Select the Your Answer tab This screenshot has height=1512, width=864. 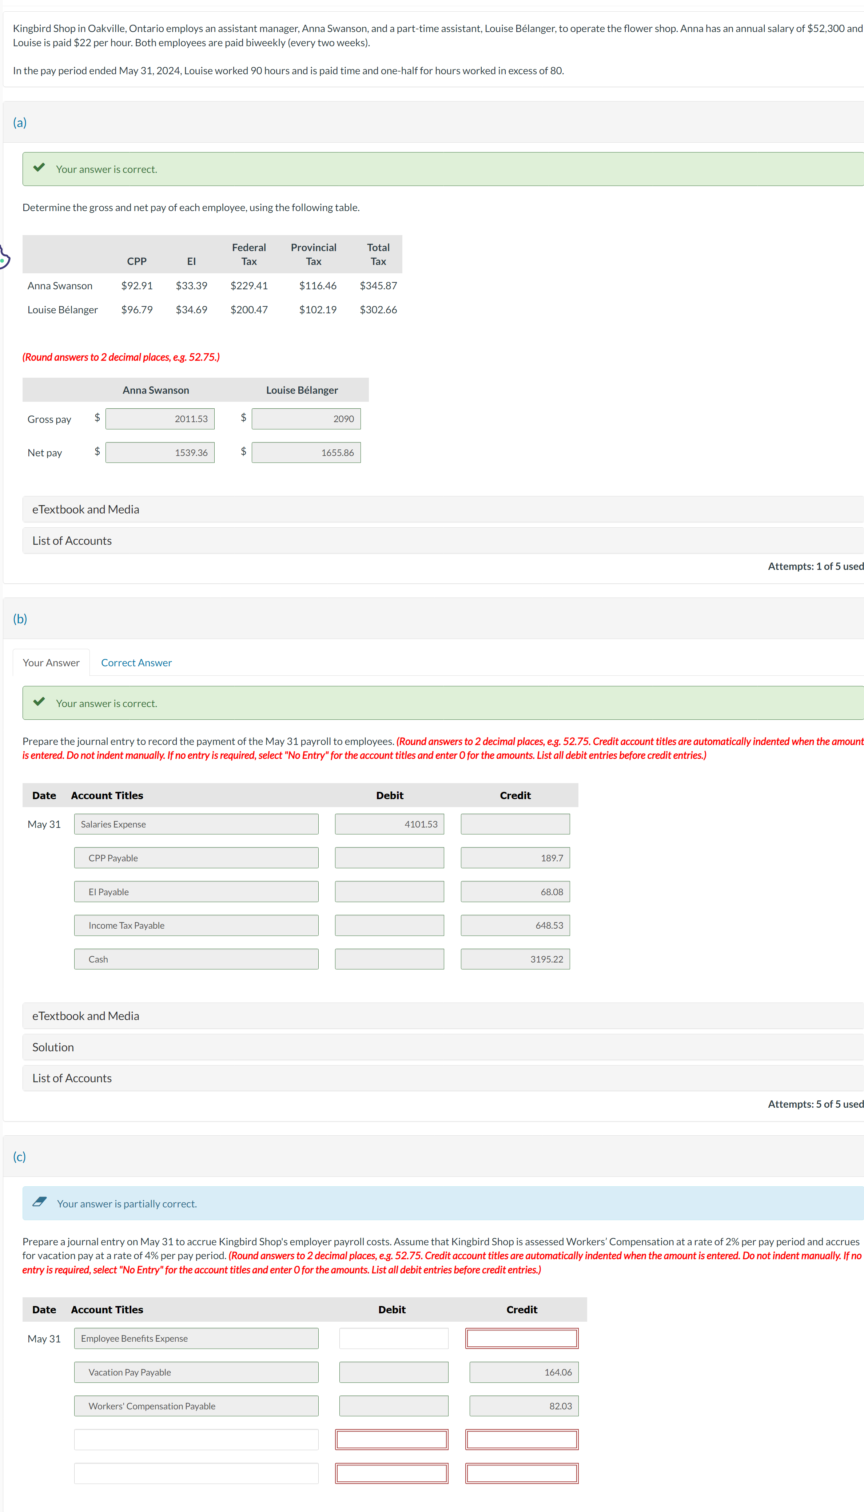51,663
